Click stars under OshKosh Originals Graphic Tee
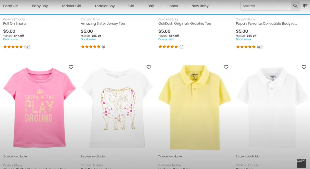 [x=168, y=47]
